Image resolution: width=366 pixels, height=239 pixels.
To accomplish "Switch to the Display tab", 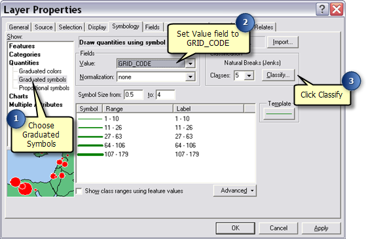I will (97, 27).
